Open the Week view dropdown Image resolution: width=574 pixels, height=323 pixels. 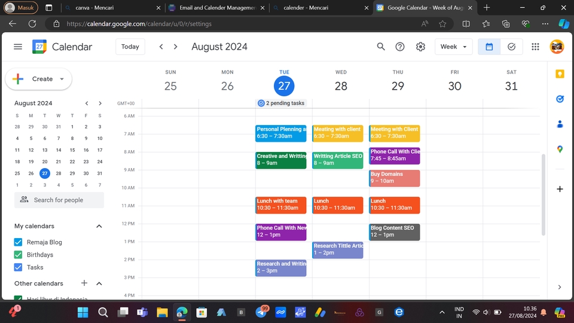(453, 47)
